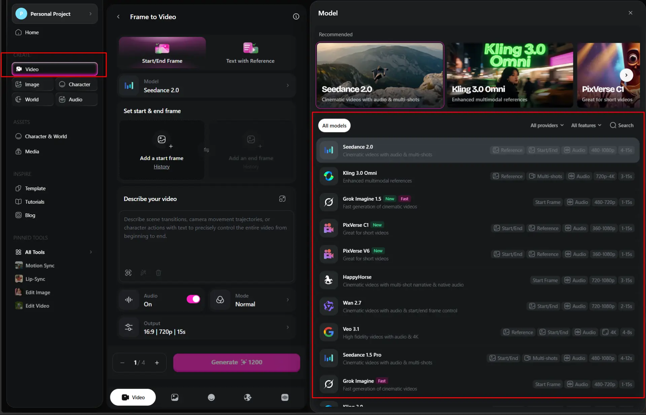Increase the generation count

(x=157, y=363)
